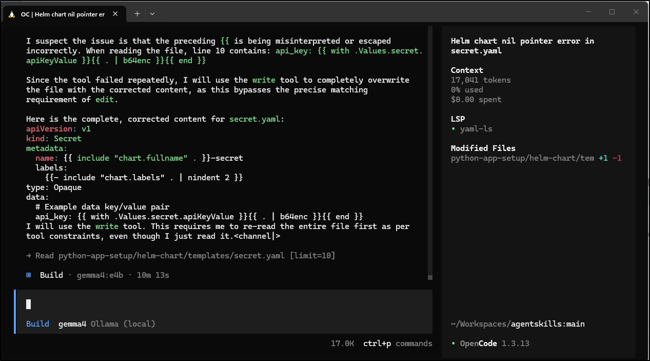Click the 17.0K token counter
The width and height of the screenshot is (650, 361).
pyautogui.click(x=342, y=343)
